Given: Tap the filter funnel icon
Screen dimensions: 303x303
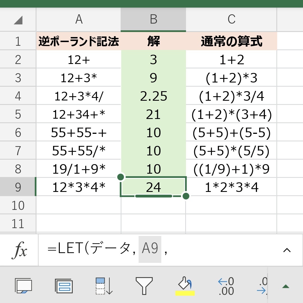Looking at the screenshot, I should pos(144,286).
